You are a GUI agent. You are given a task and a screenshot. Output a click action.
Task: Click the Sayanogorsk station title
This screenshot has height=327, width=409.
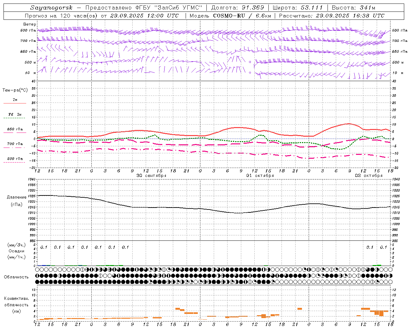pos(51,8)
